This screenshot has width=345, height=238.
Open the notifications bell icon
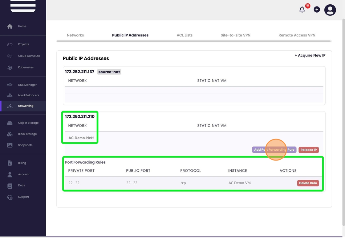[302, 10]
